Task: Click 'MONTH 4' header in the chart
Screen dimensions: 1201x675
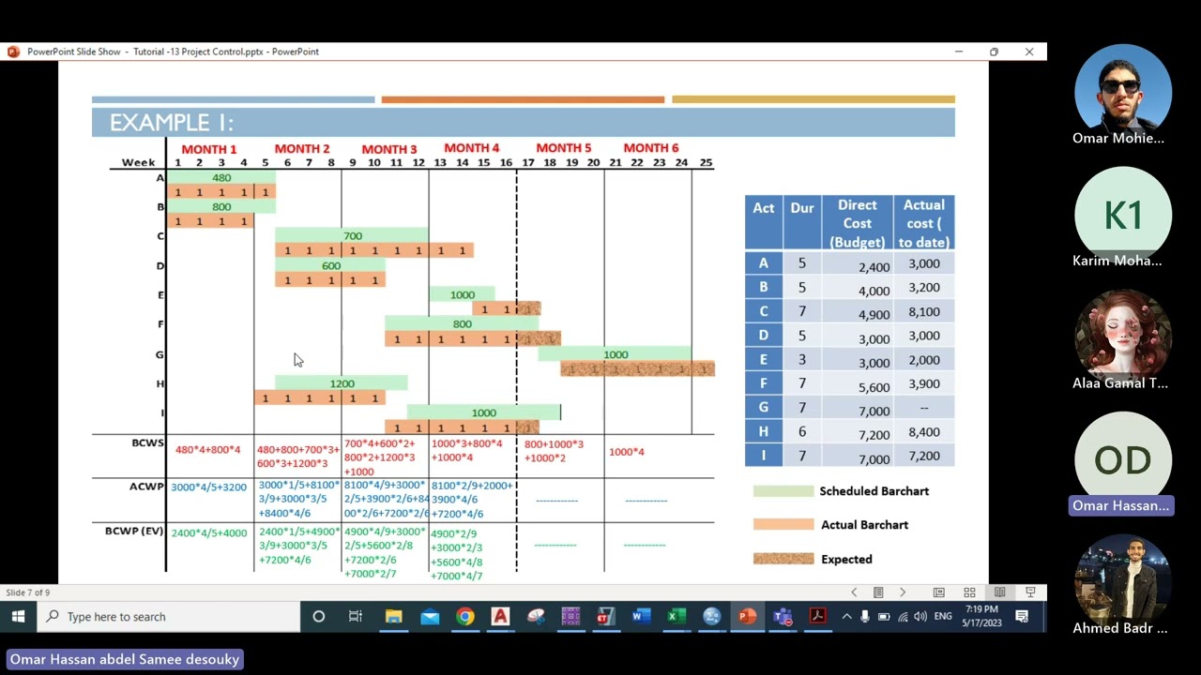Action: pyautogui.click(x=472, y=148)
